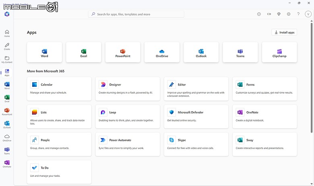Click the scrollbar up arrow
The image size is (314, 186).
312,21
